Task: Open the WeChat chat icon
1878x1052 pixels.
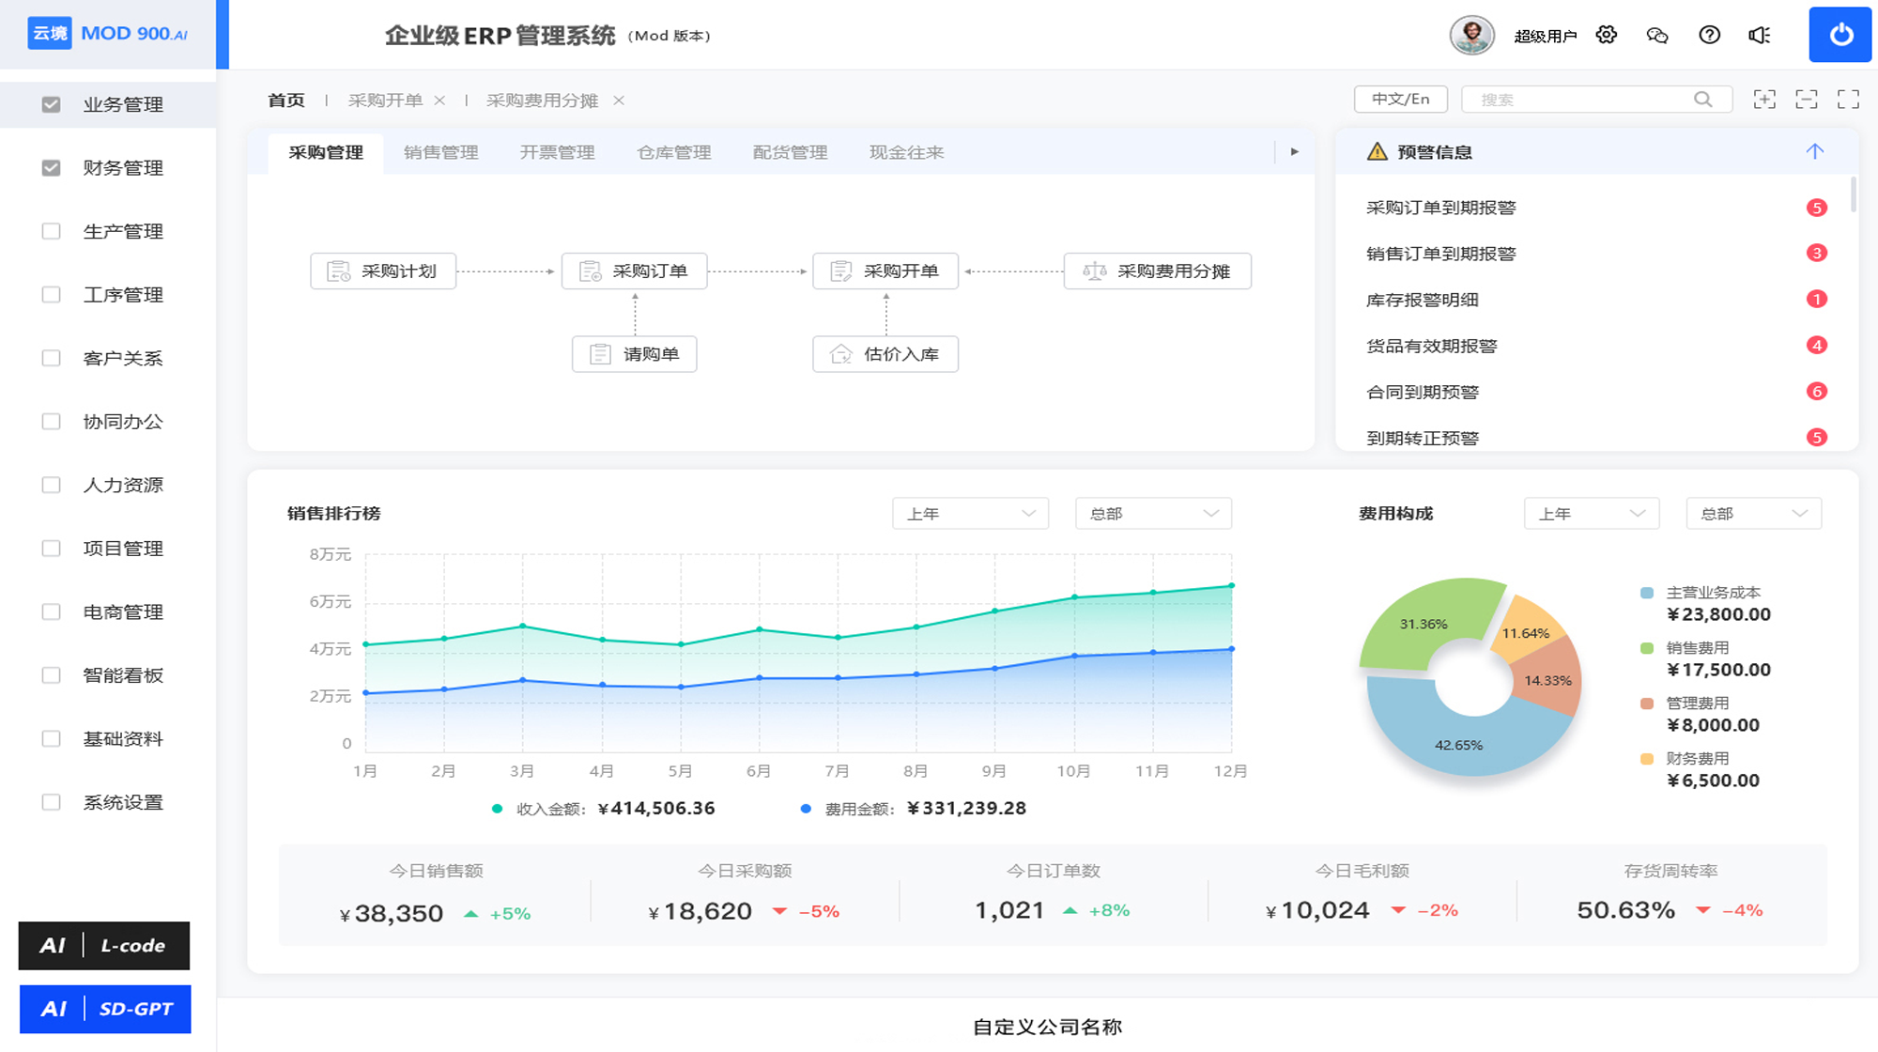Action: 1657,35
